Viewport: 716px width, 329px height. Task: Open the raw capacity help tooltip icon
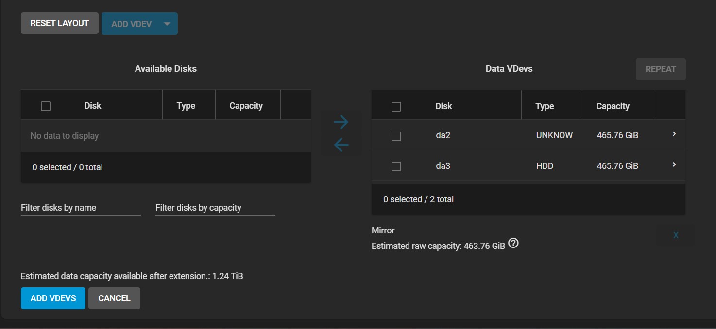point(513,244)
